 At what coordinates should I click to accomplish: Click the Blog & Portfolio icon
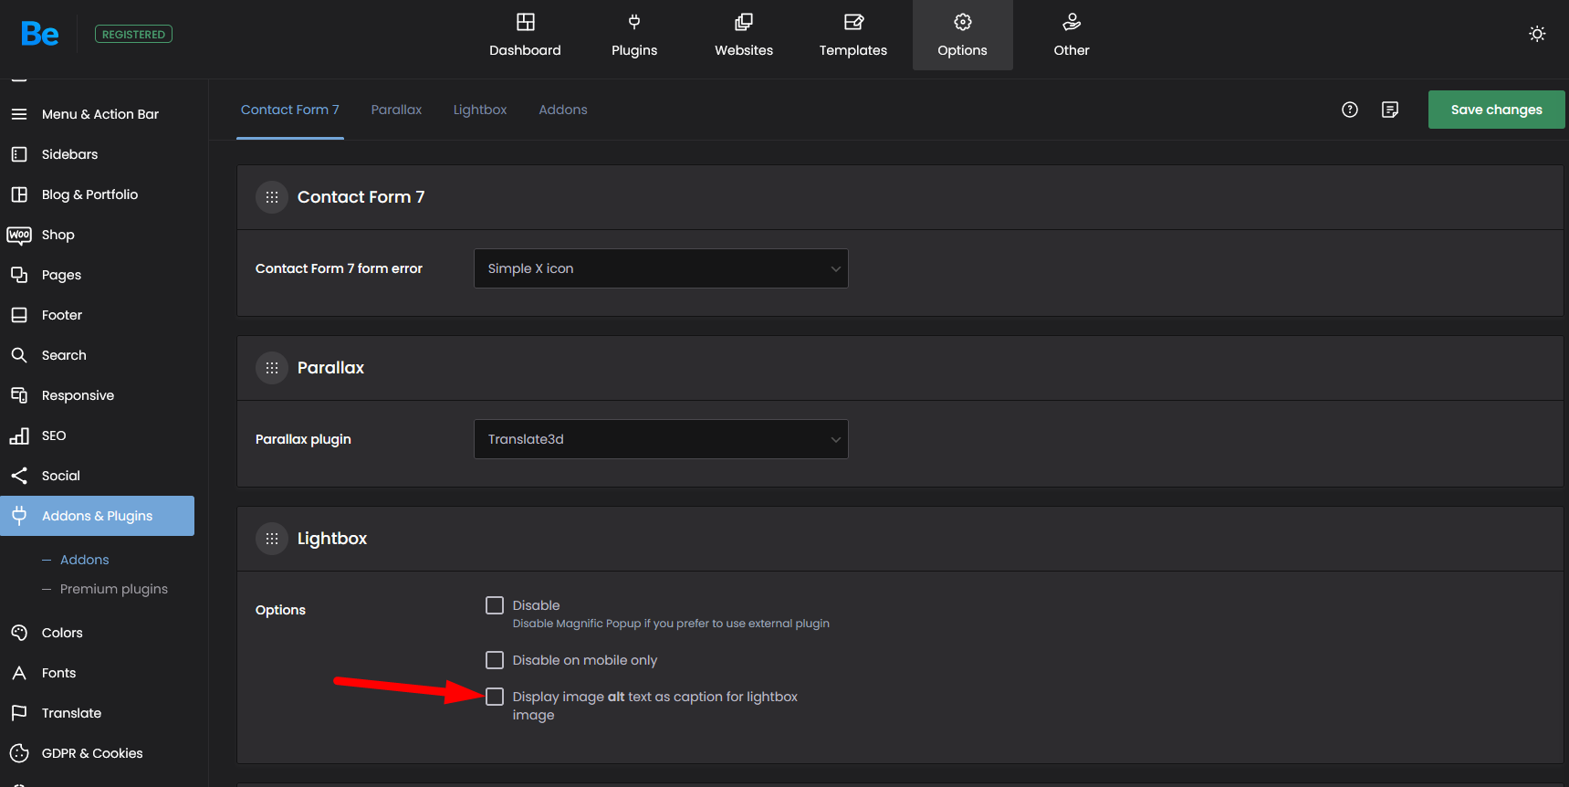(x=19, y=194)
